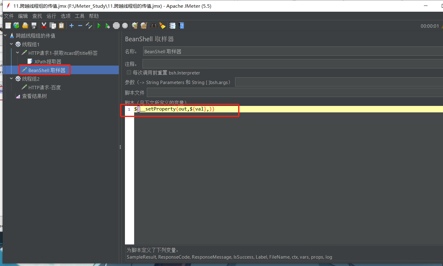
Task: Save the test plan with floppy icon
Action: tap(34, 26)
